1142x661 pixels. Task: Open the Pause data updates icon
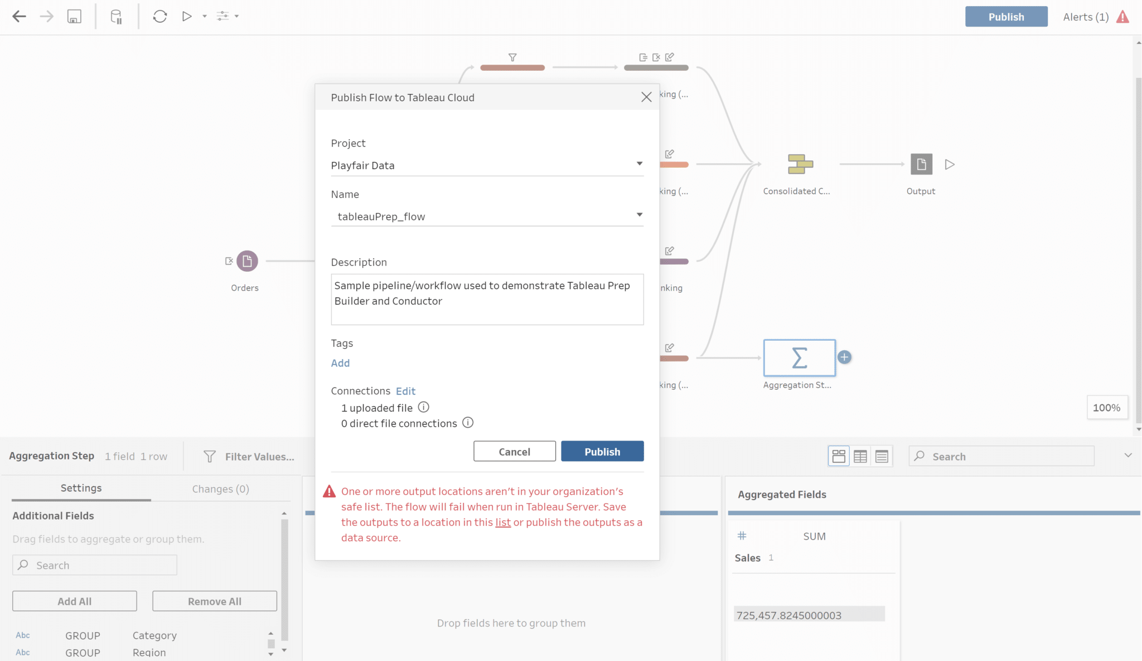[x=116, y=16]
